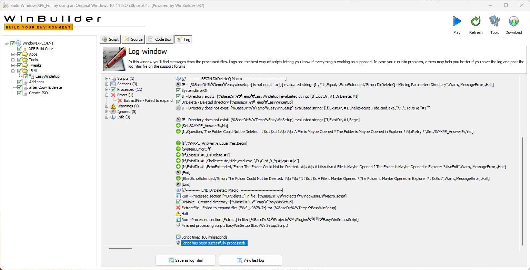Click the Additions gear icon

26,82
